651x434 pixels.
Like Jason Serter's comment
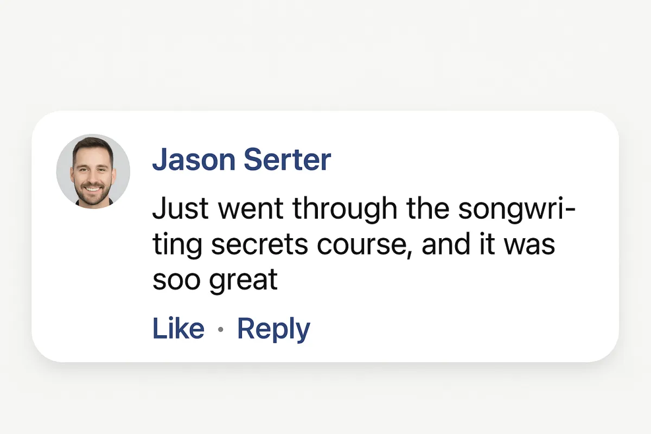[x=178, y=329]
